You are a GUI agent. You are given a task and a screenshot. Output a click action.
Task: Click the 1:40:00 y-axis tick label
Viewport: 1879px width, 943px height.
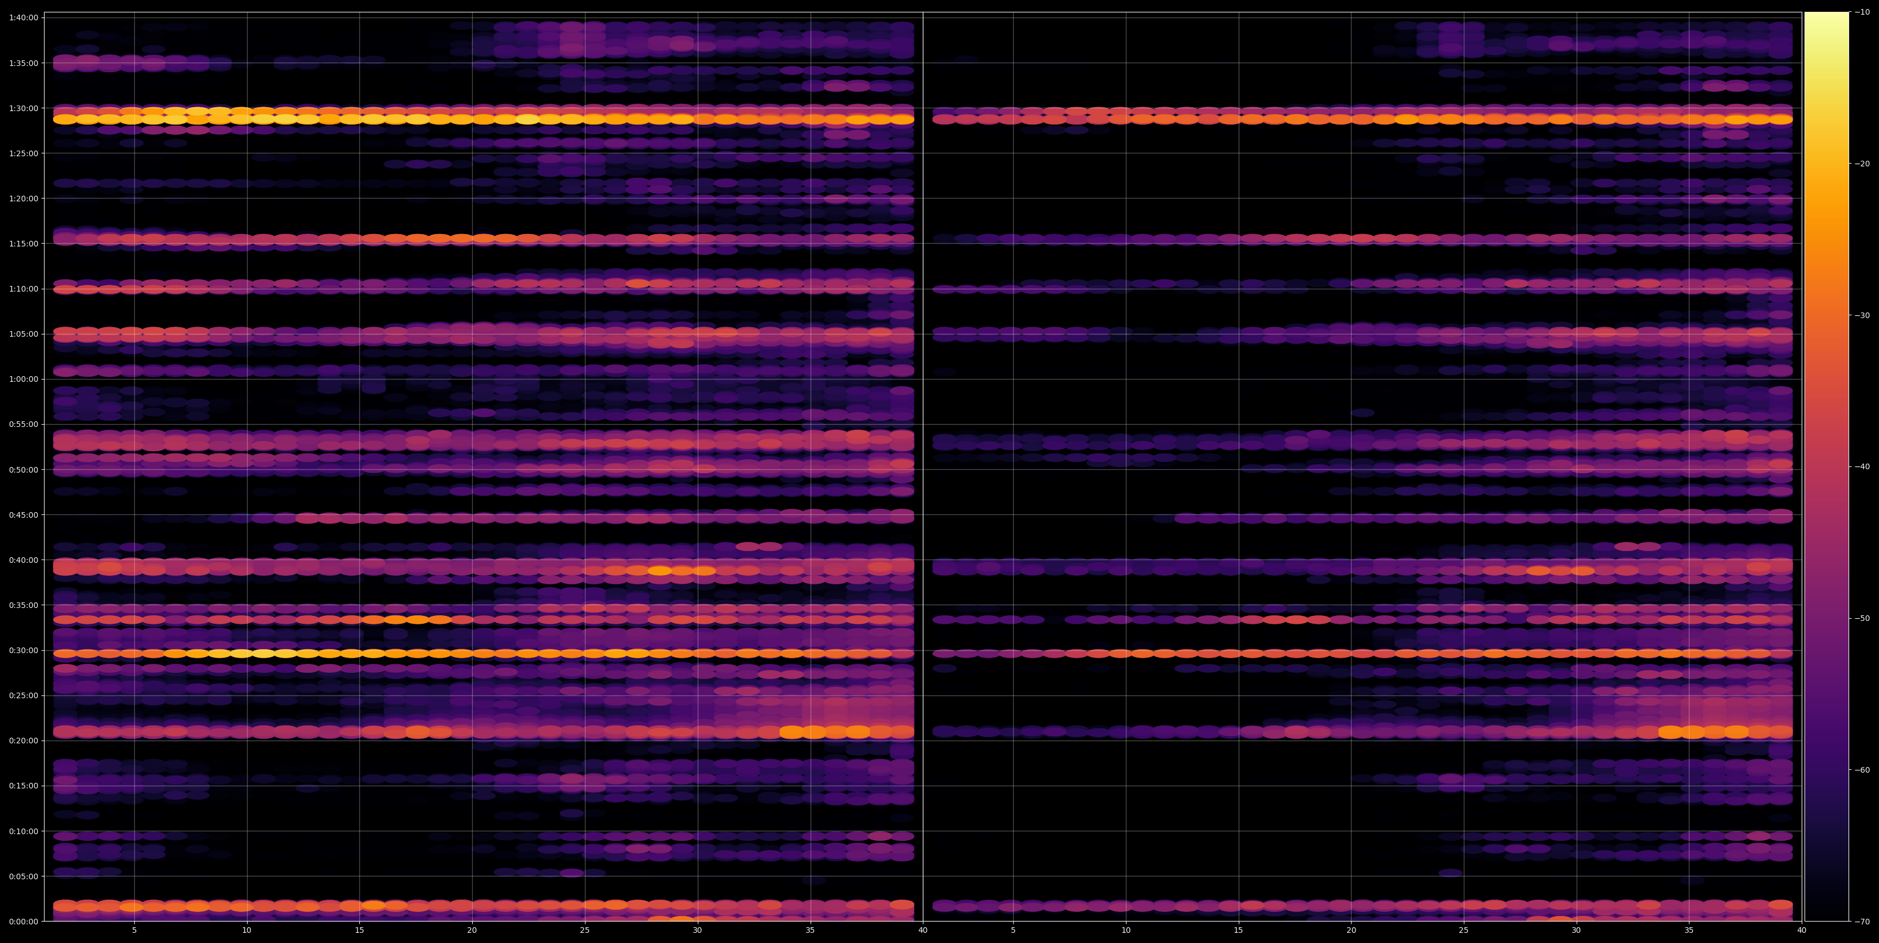tap(23, 17)
